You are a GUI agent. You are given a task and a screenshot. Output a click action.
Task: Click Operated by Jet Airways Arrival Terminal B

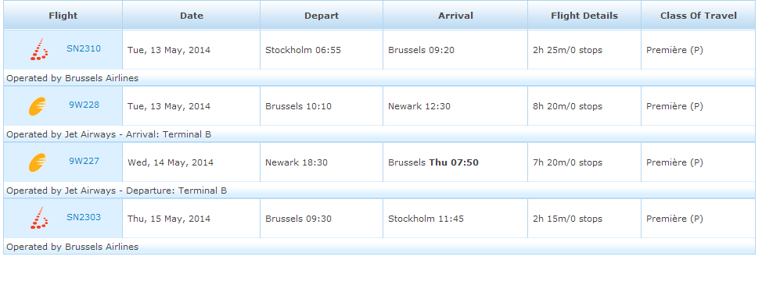[109, 134]
